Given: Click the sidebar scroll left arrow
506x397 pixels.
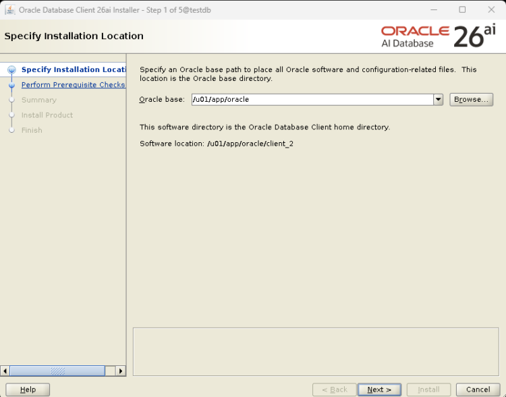Looking at the screenshot, I should [x=5, y=371].
